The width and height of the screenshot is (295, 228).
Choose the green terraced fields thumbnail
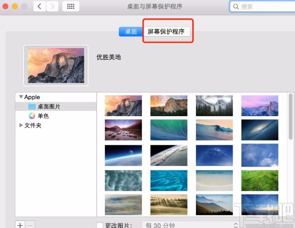pos(260,180)
